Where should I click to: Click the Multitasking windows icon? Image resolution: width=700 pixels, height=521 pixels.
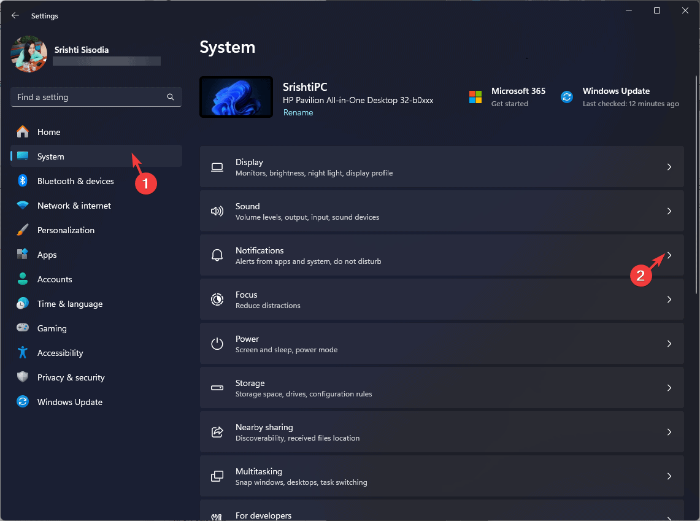coord(217,476)
